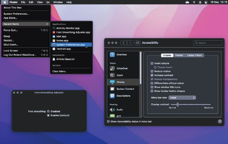Image resolution: width=228 pixels, height=144 pixels.
Task: Click the cloud icon in menu bar
Action: tap(187, 2)
